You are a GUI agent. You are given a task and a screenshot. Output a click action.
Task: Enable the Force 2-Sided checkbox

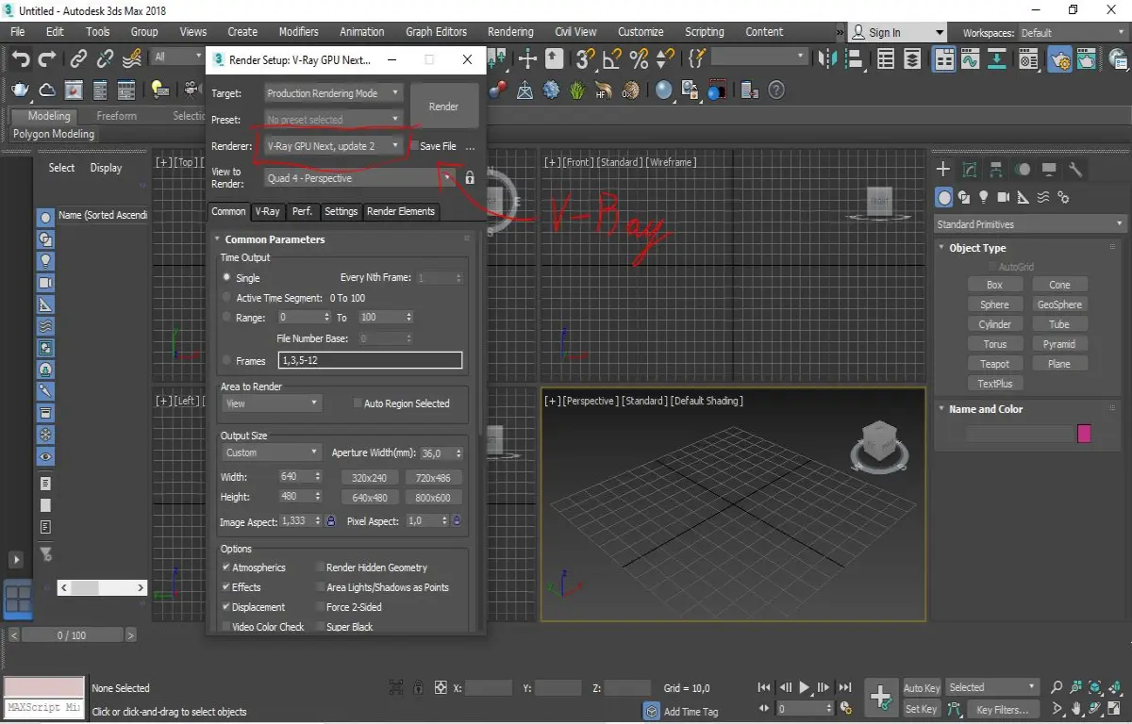click(x=320, y=607)
